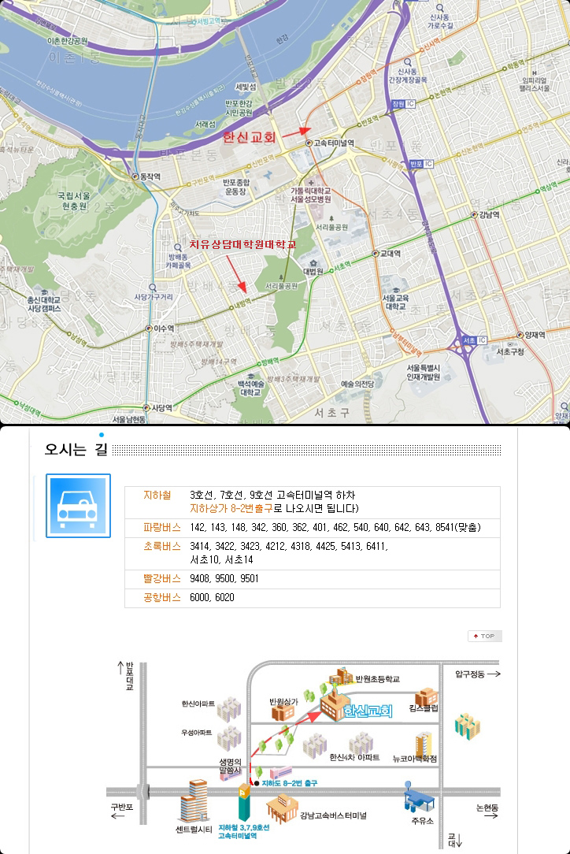Click the 센트럴시티 building icon

point(193,800)
